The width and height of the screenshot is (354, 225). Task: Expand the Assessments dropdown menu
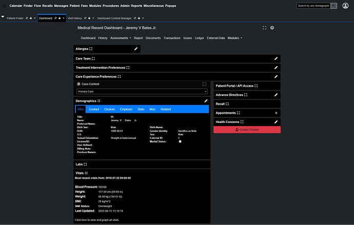point(121,38)
